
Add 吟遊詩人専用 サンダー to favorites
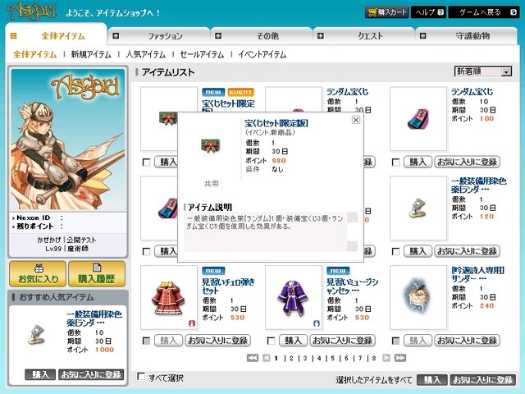point(467,341)
